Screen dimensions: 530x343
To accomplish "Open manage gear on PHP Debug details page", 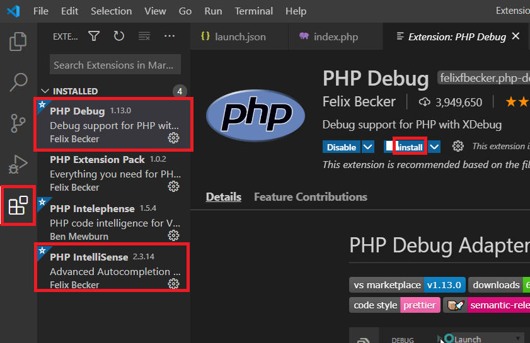I will click(458, 147).
